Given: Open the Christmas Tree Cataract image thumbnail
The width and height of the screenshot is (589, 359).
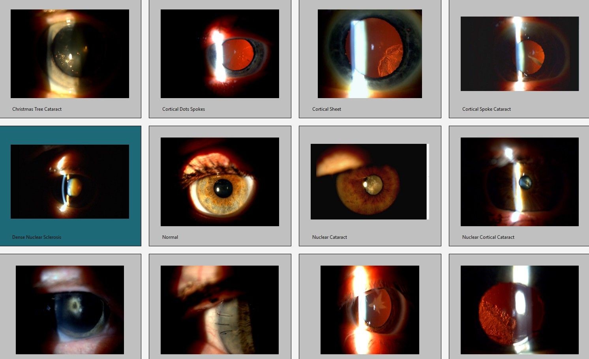Looking at the screenshot, I should [x=70, y=54].
